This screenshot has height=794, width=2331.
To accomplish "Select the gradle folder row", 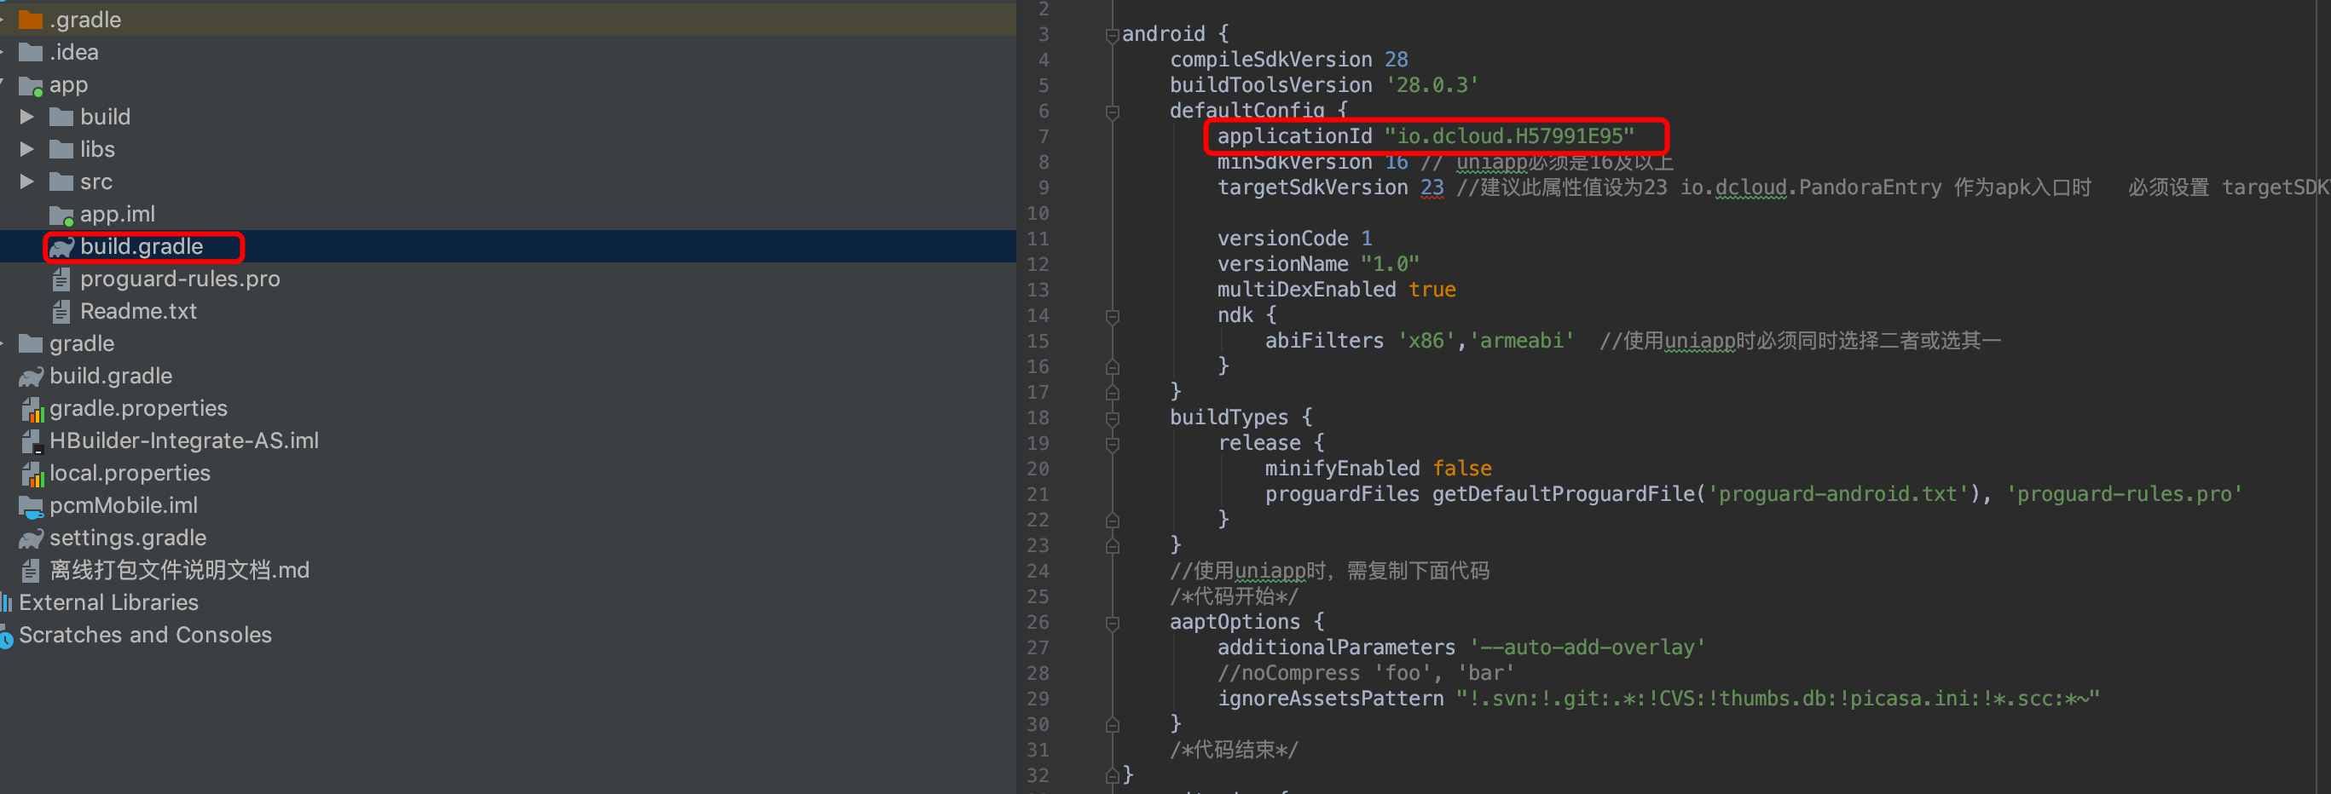I will [507, 343].
